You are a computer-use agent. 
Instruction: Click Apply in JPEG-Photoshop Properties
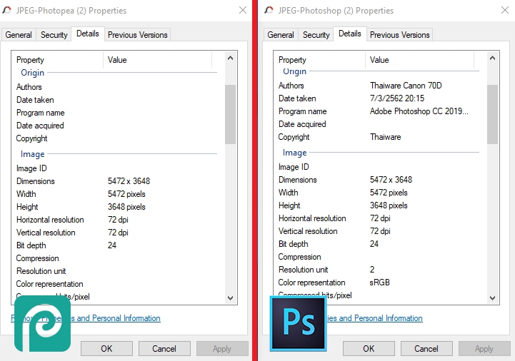pyautogui.click(x=484, y=349)
